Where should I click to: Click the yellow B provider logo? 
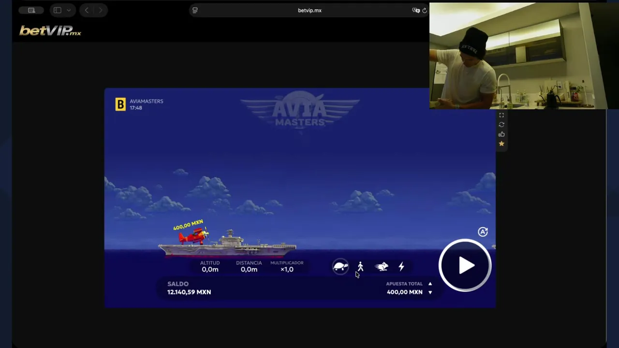point(120,104)
